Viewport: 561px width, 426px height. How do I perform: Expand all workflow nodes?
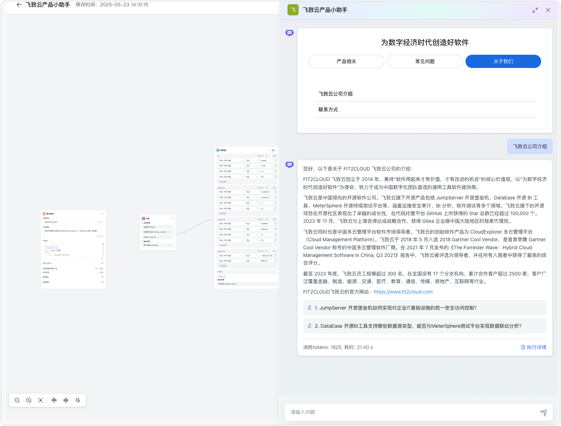point(66,400)
